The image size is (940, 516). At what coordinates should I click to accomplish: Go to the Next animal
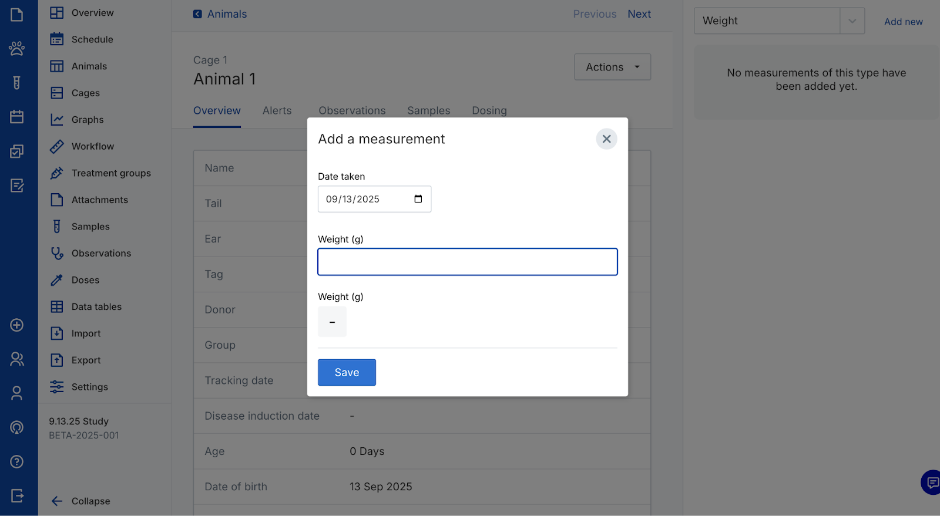639,14
